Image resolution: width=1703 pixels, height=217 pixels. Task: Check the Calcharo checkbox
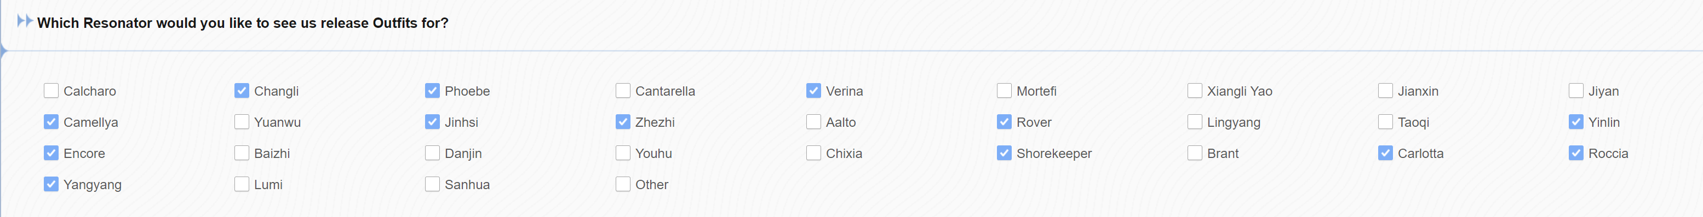coord(51,90)
